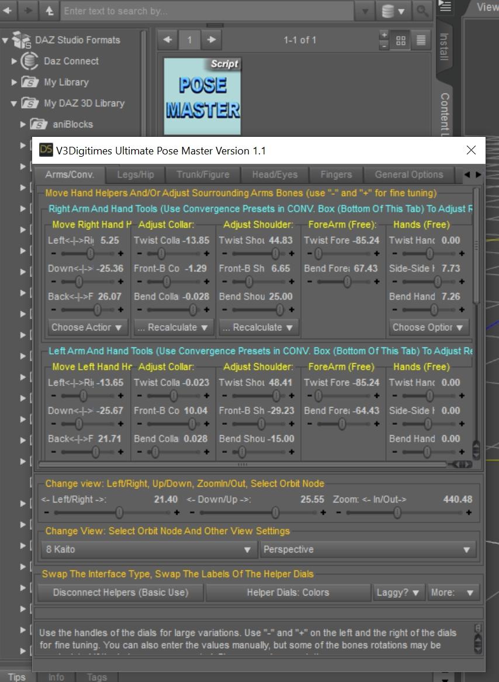499x682 pixels.
Task: Open the Choose Option dropdown under Hands
Action: point(428,328)
